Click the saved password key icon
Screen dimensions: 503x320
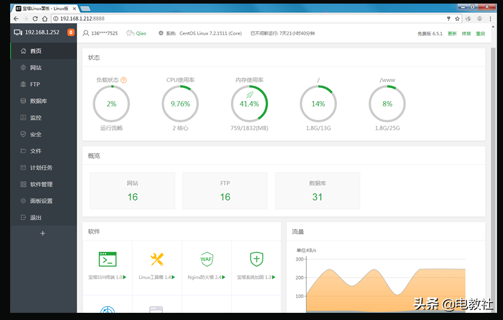[449, 19]
